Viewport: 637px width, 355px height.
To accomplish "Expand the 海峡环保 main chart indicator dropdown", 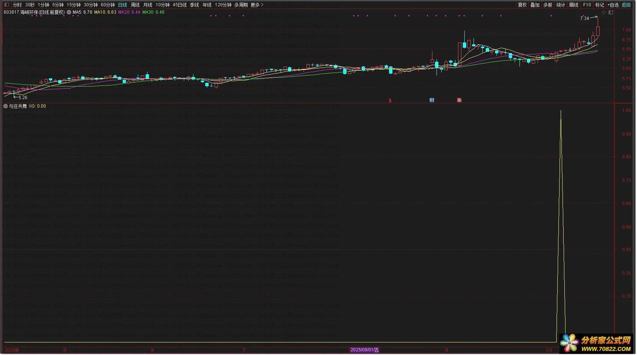I will coord(69,12).
